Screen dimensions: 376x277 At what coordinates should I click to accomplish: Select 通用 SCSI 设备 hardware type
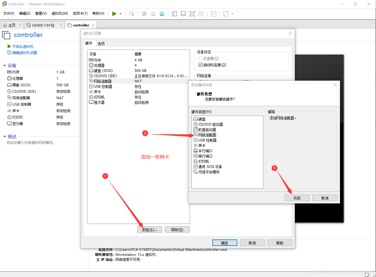[208, 167]
